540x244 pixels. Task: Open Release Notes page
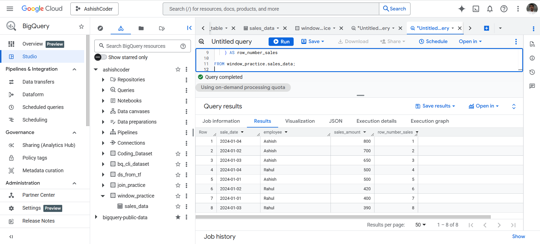39,221
